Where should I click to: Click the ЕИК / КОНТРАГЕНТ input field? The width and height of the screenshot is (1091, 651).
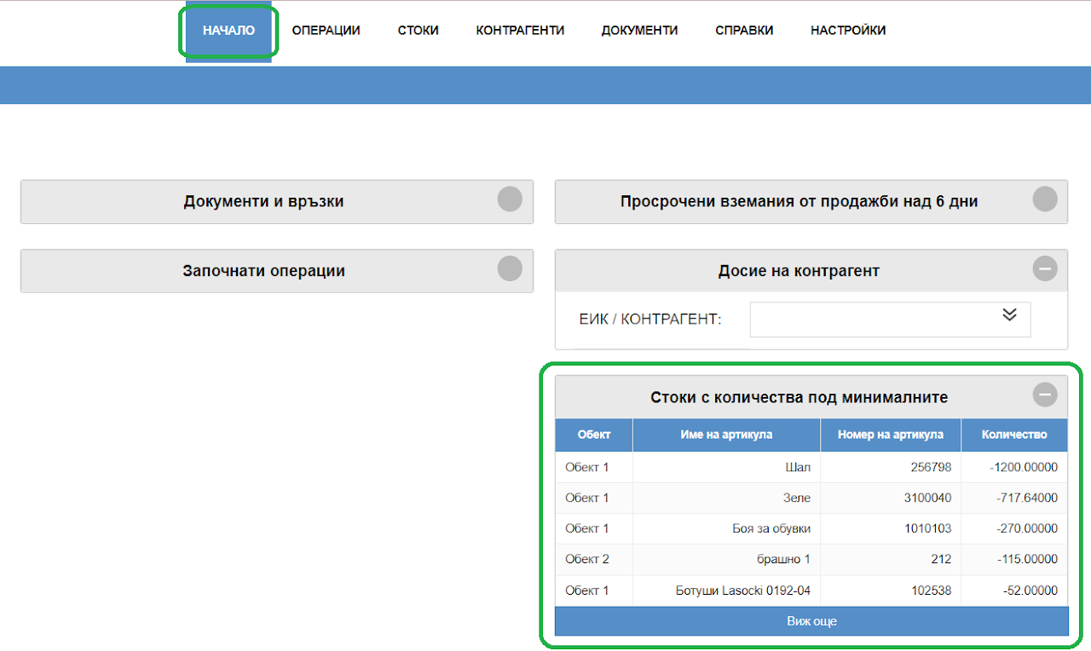(x=890, y=320)
